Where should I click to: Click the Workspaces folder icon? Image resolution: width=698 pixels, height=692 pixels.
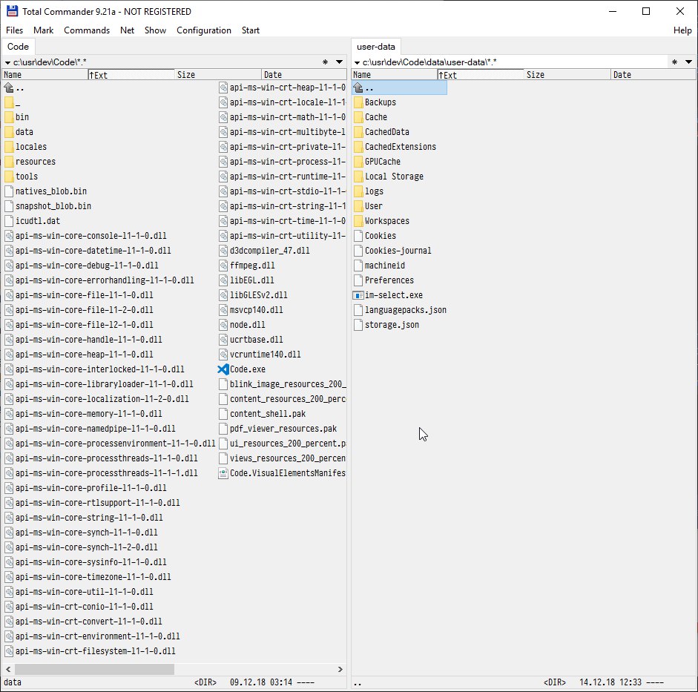[358, 221]
